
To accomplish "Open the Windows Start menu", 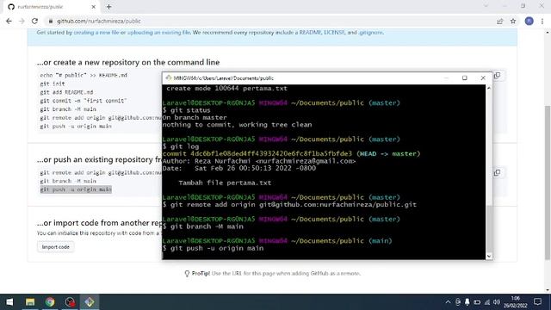I will 9,302.
